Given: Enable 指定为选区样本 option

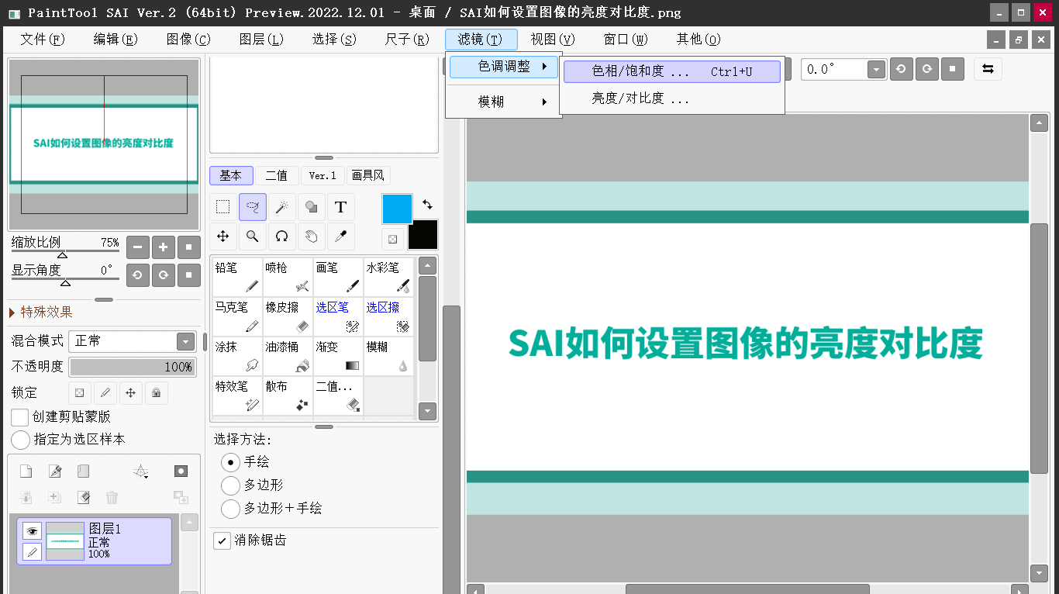Looking at the screenshot, I should (21, 440).
